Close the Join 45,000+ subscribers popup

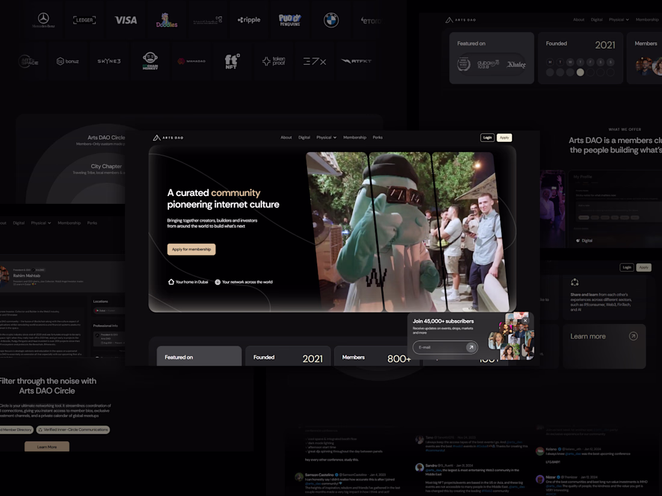tap(525, 320)
